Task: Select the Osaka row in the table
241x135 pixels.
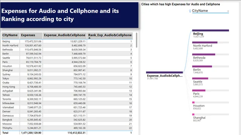Action: (x=67, y=82)
